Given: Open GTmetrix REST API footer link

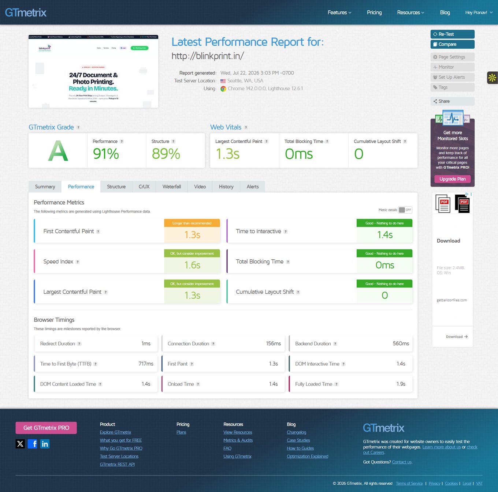Looking at the screenshot, I should tap(117, 465).
